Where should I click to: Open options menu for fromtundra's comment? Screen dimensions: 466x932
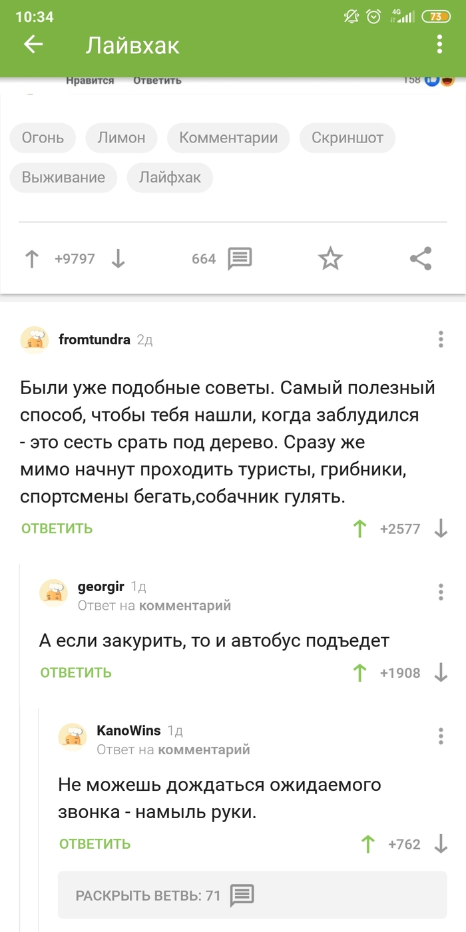point(440,340)
